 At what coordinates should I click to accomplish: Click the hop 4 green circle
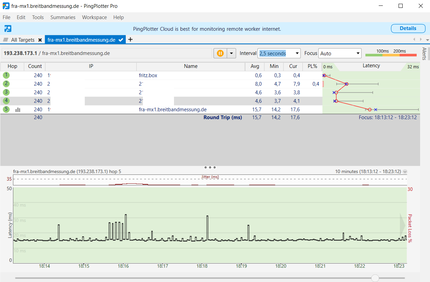[6, 101]
